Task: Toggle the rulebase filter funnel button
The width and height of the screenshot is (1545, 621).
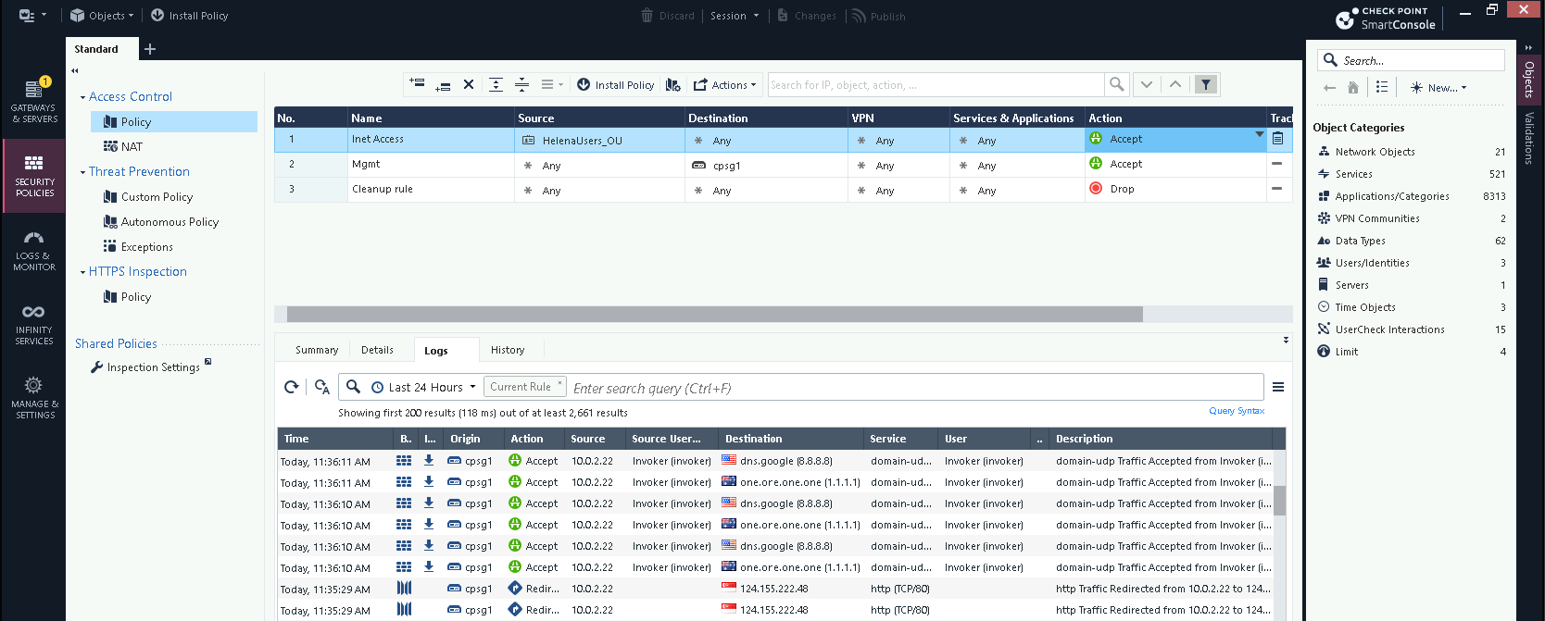Action: click(x=1205, y=85)
